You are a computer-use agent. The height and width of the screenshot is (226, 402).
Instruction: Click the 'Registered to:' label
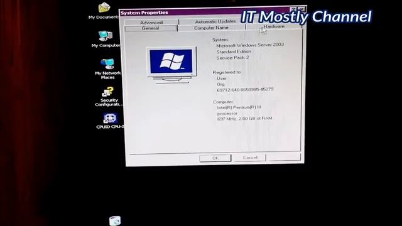(227, 72)
